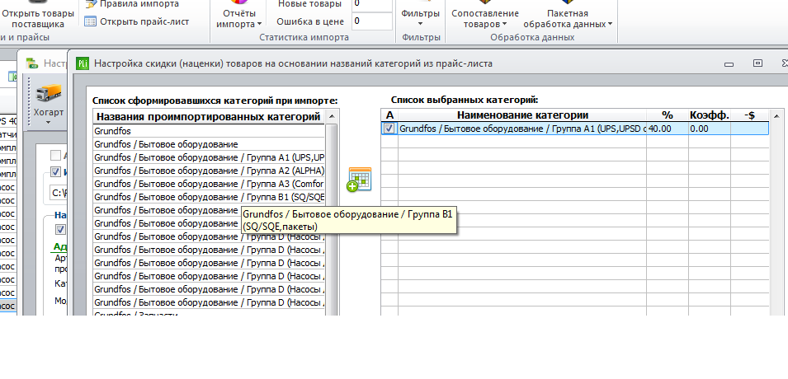Click the PLi dialog title icon
Viewport: 788px width, 379px height.
click(83, 63)
